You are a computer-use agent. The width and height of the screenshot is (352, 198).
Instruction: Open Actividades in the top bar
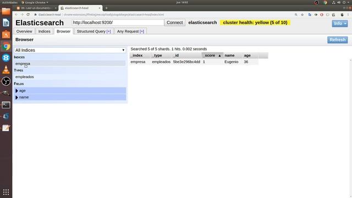[10, 2]
